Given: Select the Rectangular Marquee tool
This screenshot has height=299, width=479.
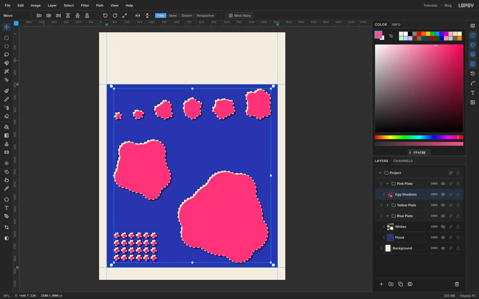Looking at the screenshot, I should (7, 38).
